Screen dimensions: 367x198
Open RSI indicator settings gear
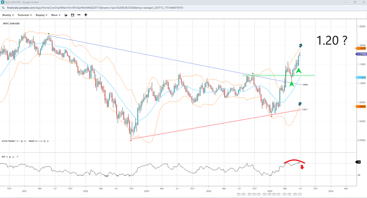[x=10, y=157]
